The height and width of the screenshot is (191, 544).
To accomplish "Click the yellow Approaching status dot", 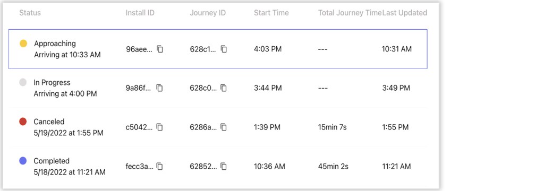I will [x=23, y=44].
